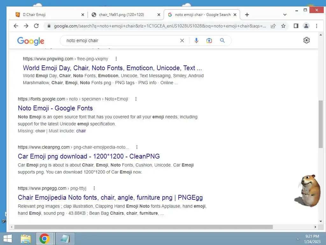Click the Chrome taskbar icon
The width and height of the screenshot is (326, 245).
[45, 239]
